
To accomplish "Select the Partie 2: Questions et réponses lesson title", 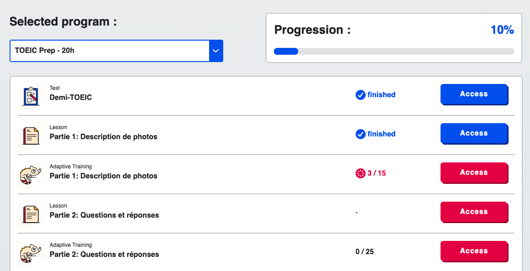I will pos(104,215).
